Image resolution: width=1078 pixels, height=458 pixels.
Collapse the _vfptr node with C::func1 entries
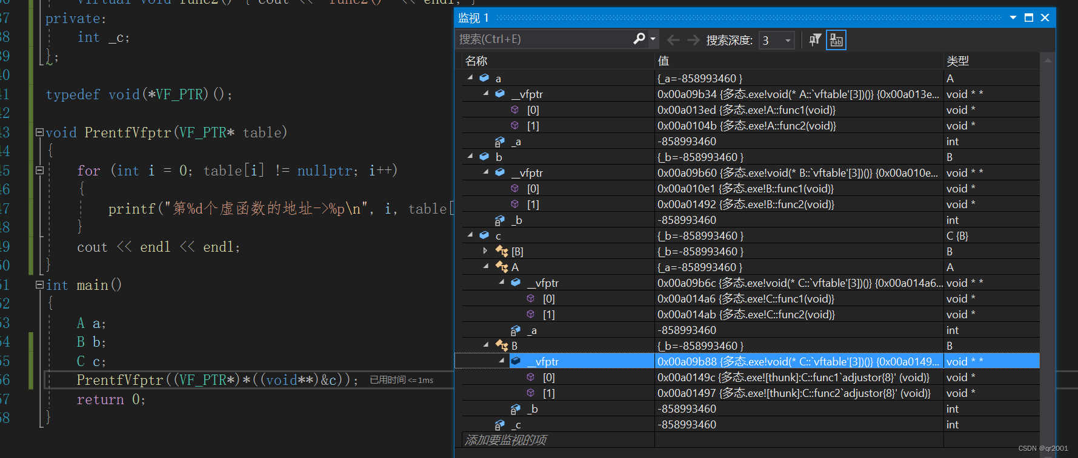502,283
